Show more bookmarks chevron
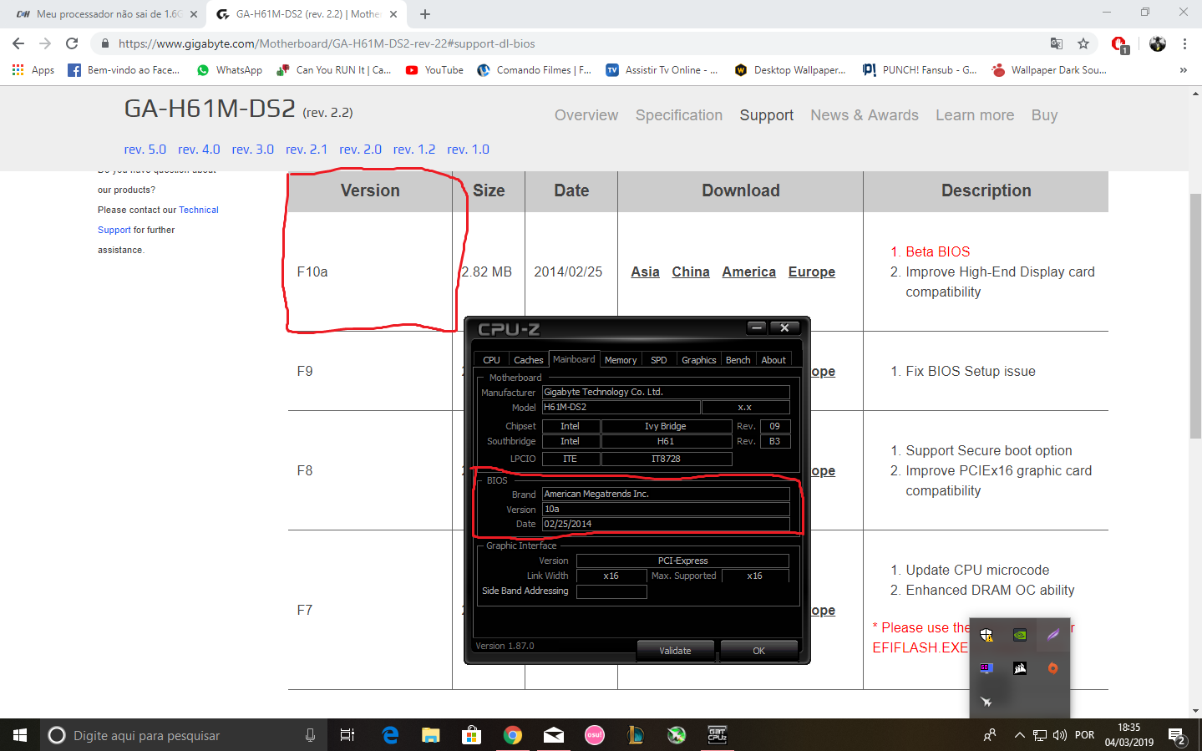Viewport: 1202px width, 751px height. click(1183, 70)
